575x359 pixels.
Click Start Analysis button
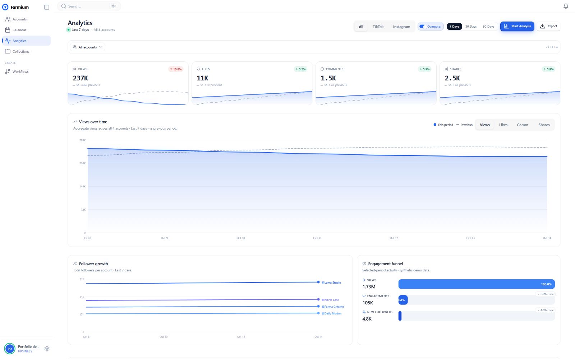[x=517, y=26]
